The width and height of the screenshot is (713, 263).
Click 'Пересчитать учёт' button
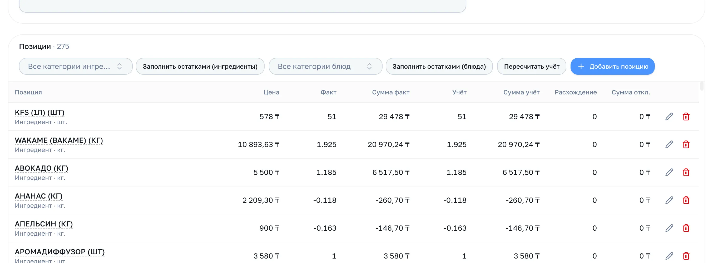[531, 66]
